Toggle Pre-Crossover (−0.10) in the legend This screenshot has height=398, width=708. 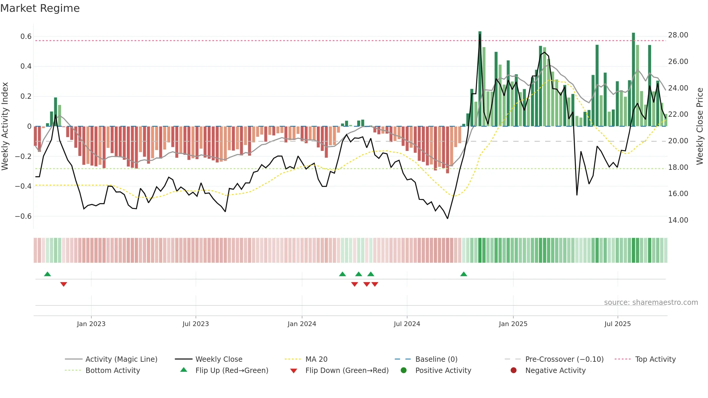click(554, 359)
